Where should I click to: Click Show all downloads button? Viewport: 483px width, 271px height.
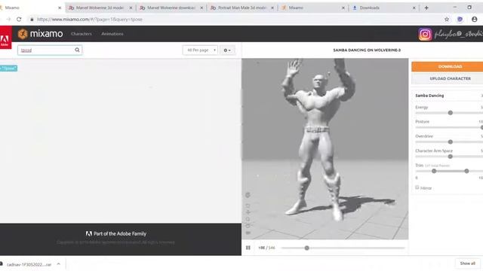click(x=467, y=263)
